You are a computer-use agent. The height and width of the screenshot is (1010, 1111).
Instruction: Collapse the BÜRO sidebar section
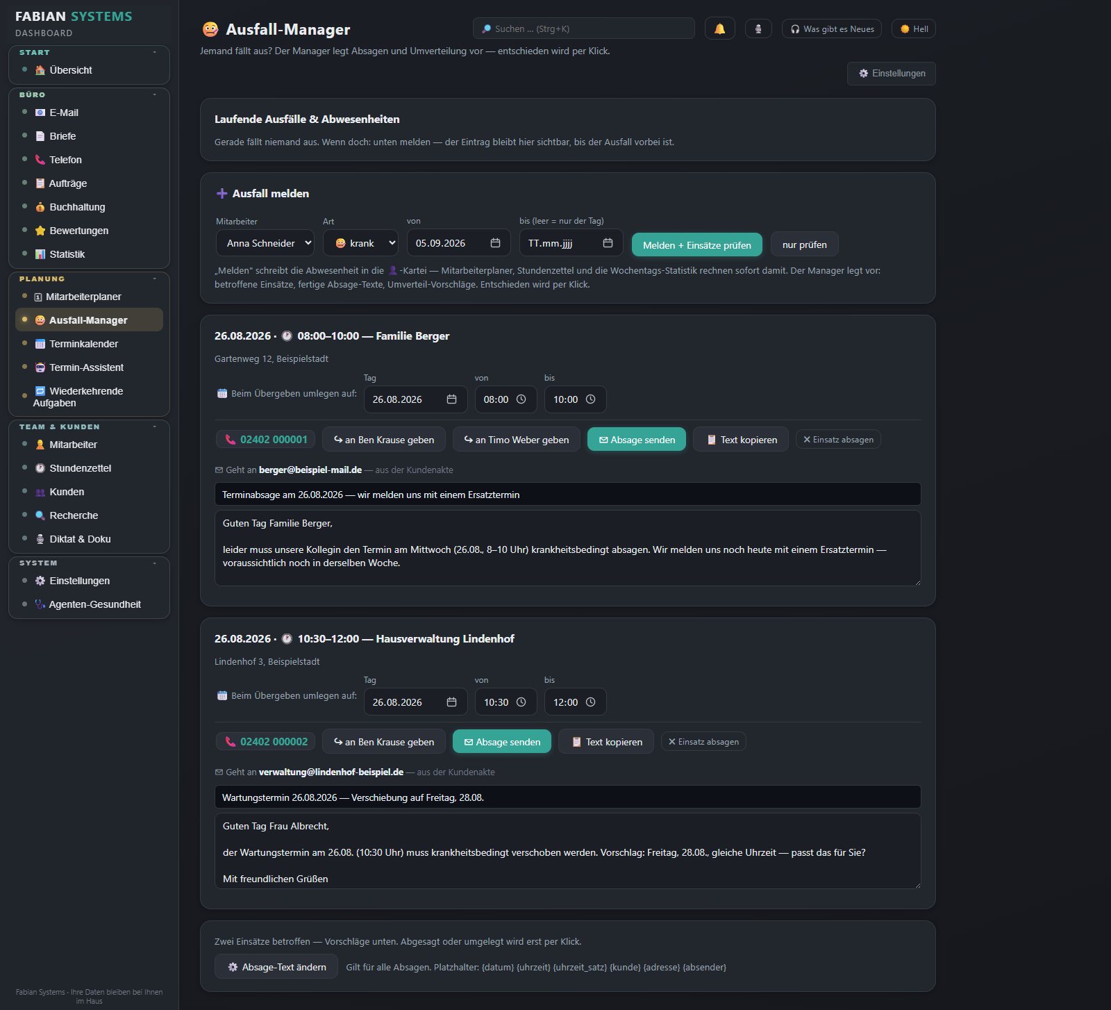coord(154,94)
